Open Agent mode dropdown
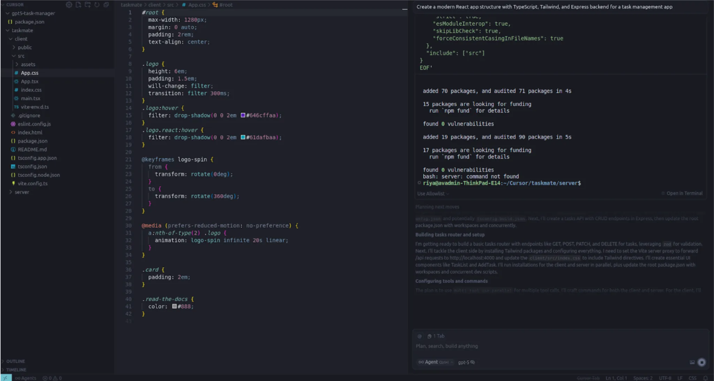This screenshot has width=714, height=381. click(436, 362)
